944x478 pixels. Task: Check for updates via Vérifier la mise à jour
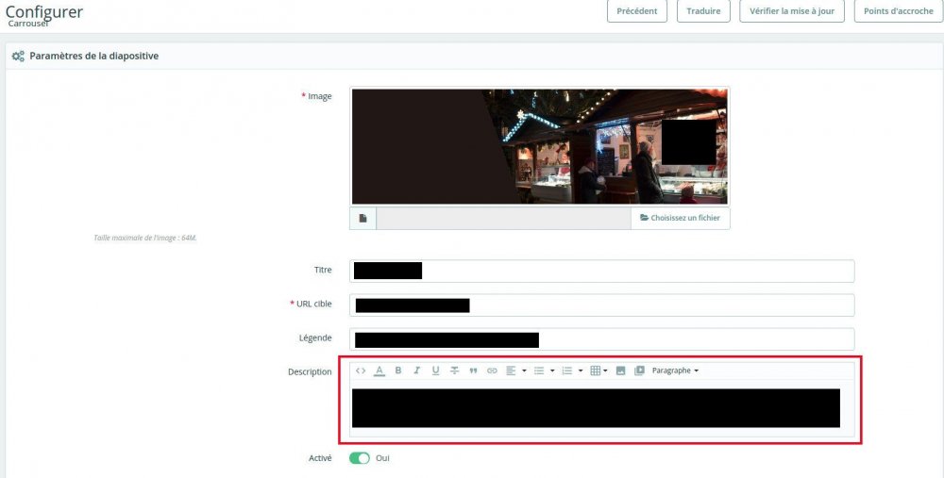tap(792, 11)
